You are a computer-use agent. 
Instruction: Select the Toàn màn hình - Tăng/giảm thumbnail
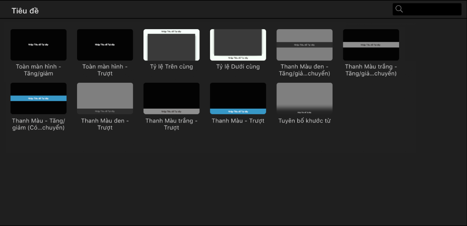[x=39, y=45]
